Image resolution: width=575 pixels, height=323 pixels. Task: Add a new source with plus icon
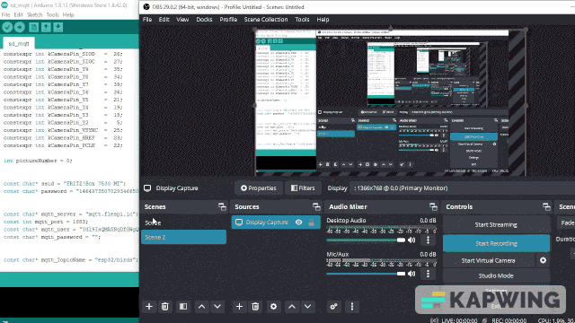pos(239,307)
